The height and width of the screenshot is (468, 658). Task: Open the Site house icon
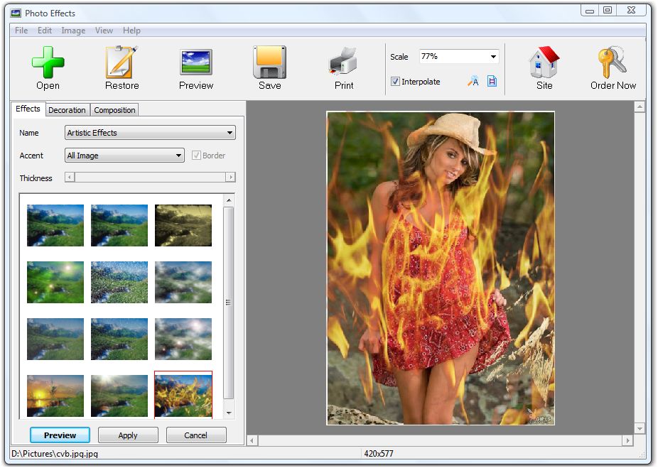544,62
